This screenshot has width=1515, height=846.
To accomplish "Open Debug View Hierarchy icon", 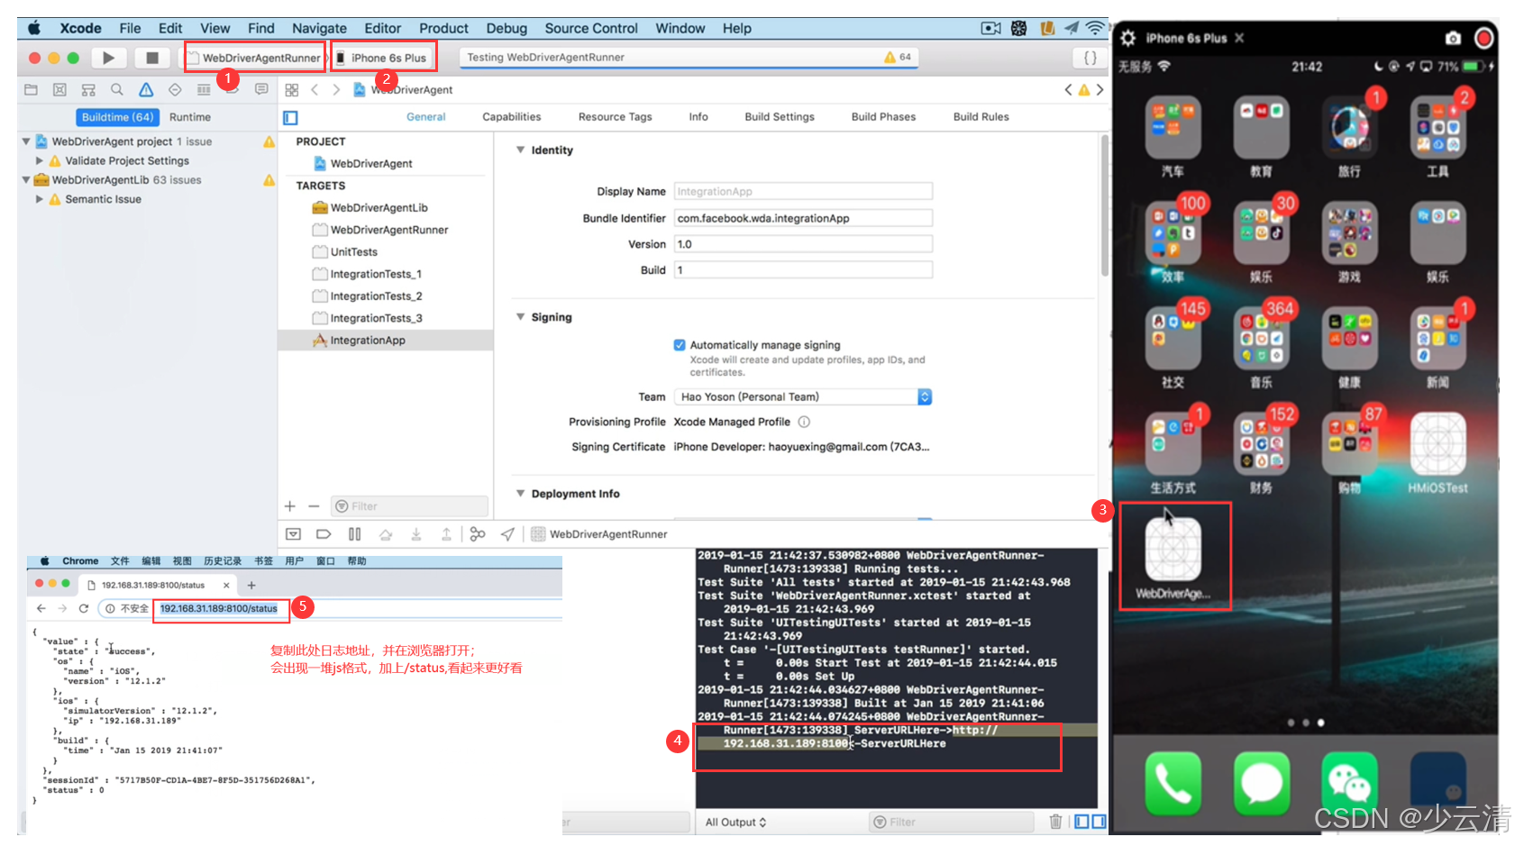I will tap(478, 534).
